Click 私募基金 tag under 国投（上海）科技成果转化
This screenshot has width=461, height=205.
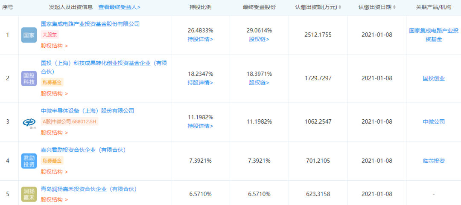tap(52, 83)
